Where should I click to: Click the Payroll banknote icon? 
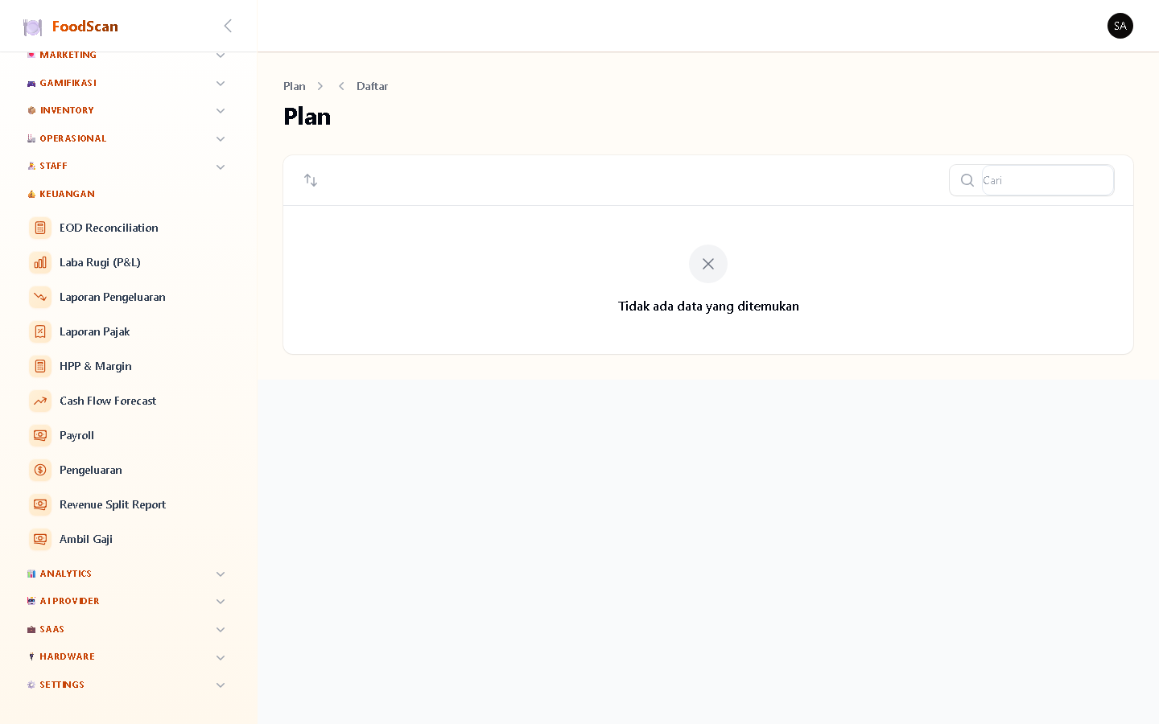tap(40, 435)
